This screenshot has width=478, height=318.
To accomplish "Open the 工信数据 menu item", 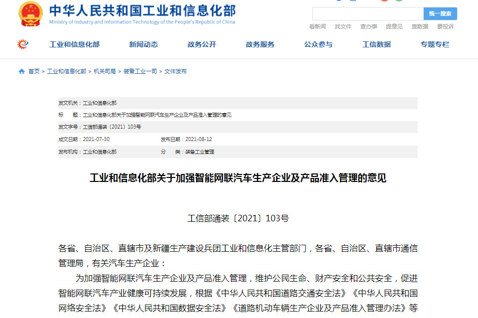I will click(377, 44).
